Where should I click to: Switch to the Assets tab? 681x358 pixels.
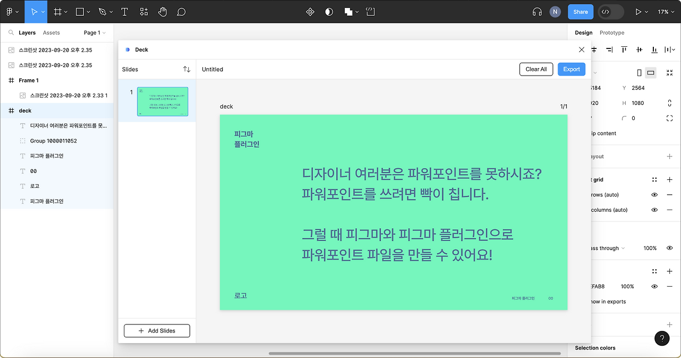pyautogui.click(x=51, y=32)
